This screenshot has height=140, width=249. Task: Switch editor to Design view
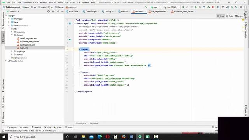(239, 16)
